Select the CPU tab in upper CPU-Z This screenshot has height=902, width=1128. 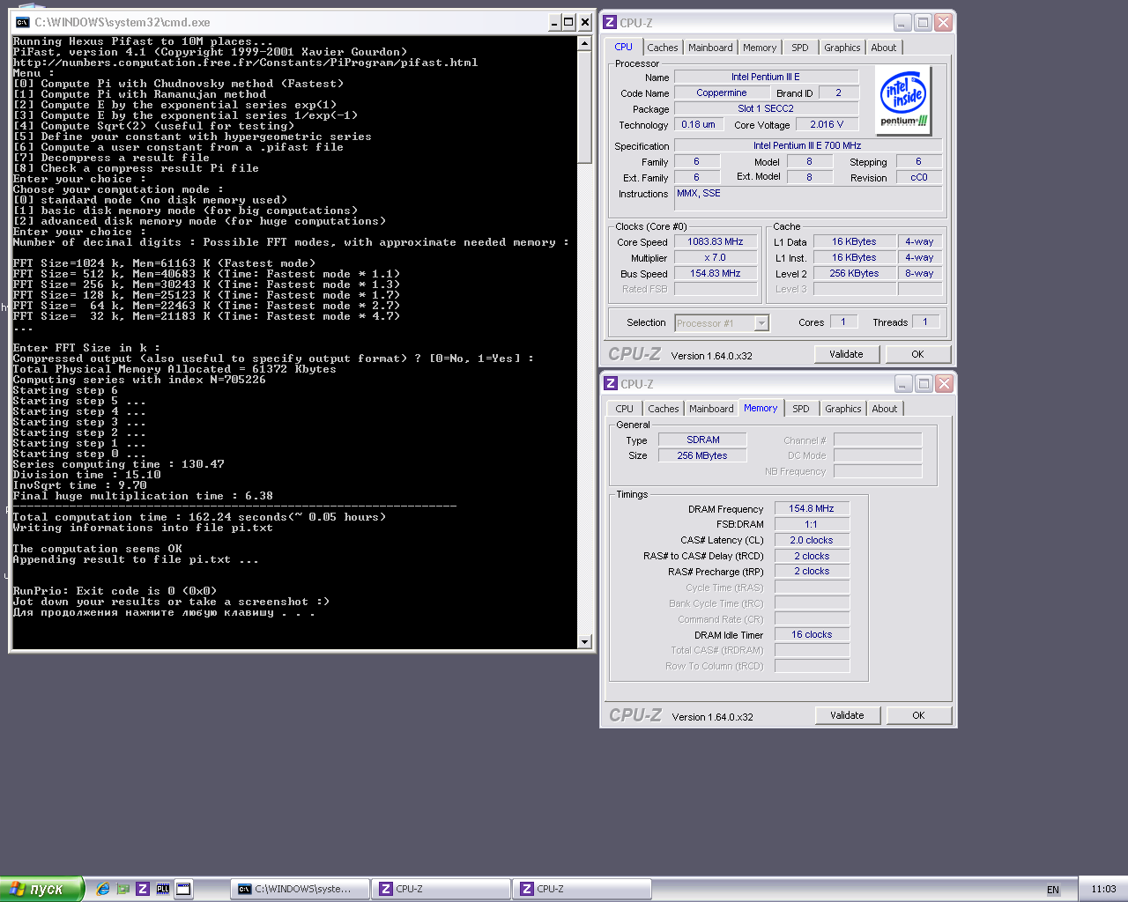[624, 47]
